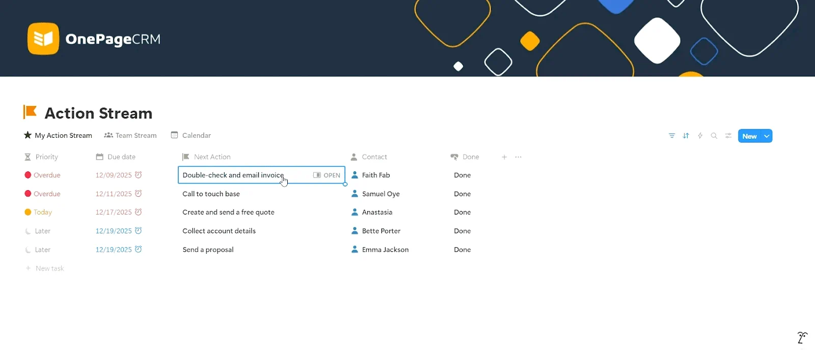815x364 pixels.
Task: Click yellow Today status dot
Action: click(28, 212)
